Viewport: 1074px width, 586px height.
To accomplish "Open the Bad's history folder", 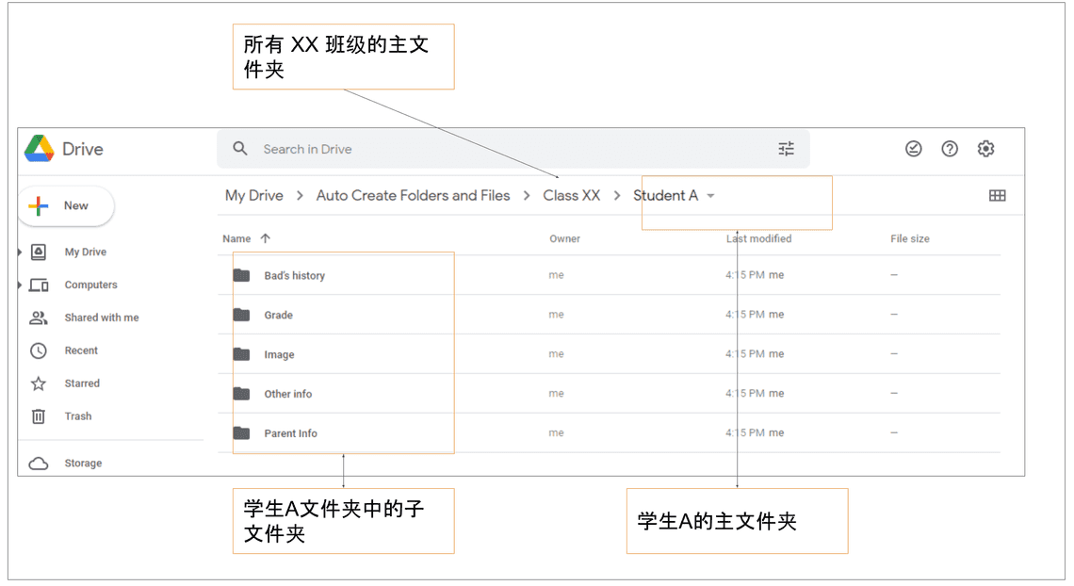I will 294,276.
